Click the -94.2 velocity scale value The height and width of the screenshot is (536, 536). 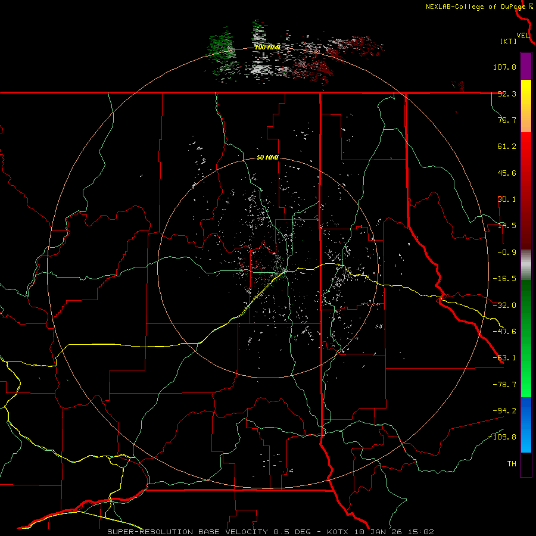(504, 410)
